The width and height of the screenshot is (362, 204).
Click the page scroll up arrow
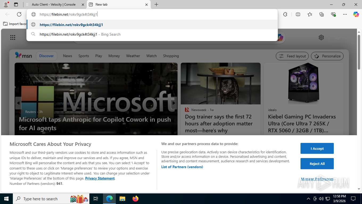coord(359,32)
